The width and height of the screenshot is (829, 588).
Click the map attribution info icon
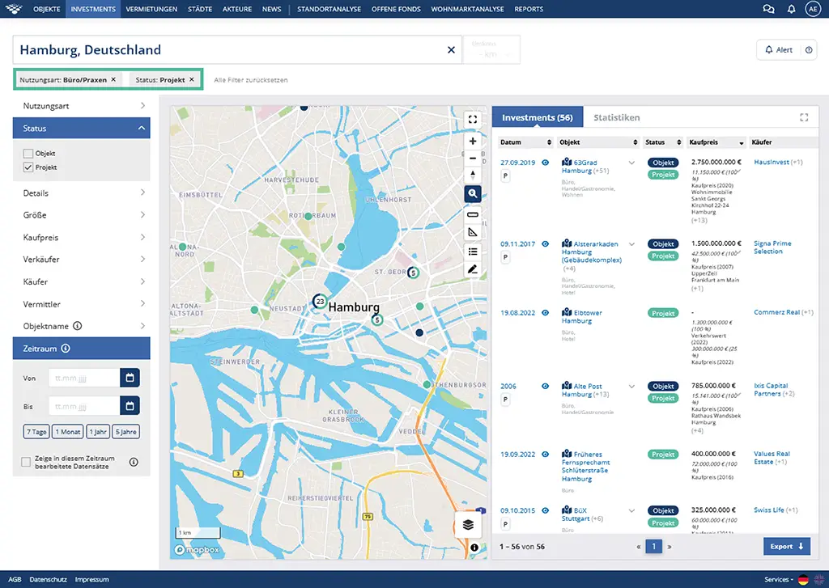(474, 548)
